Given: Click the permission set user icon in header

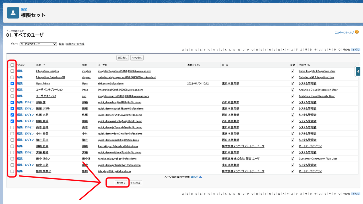Looking at the screenshot, I should [x=13, y=13].
